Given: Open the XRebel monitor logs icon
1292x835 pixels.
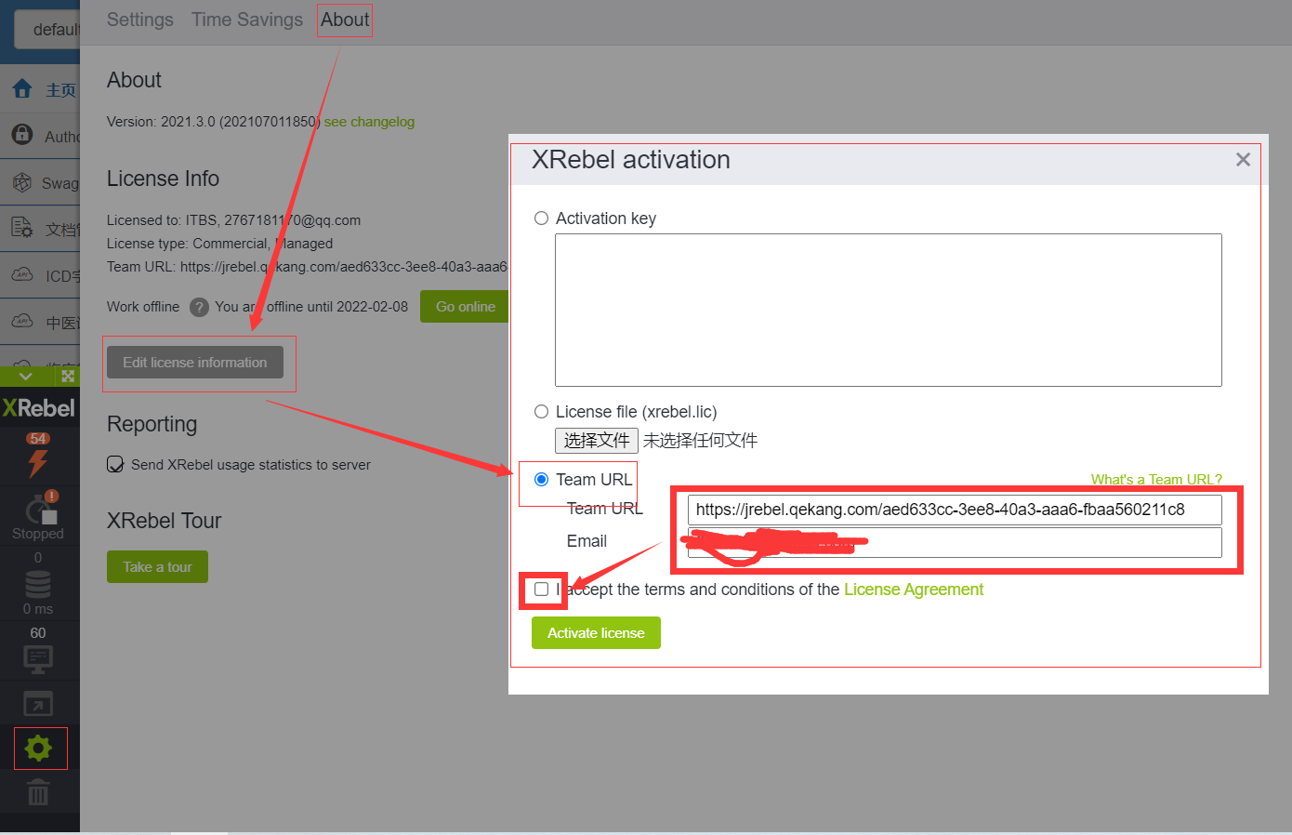Looking at the screenshot, I should click(38, 659).
